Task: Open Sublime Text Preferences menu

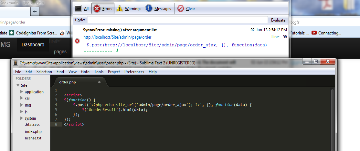Action: 134,71
